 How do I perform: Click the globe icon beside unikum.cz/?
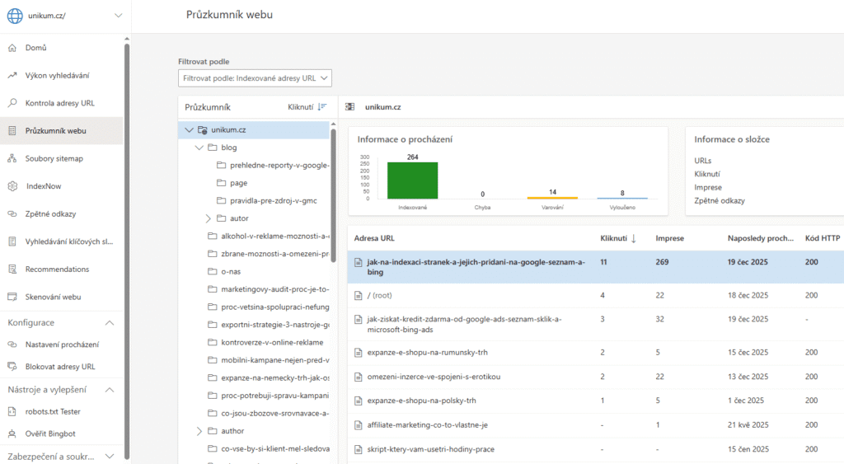click(x=15, y=16)
